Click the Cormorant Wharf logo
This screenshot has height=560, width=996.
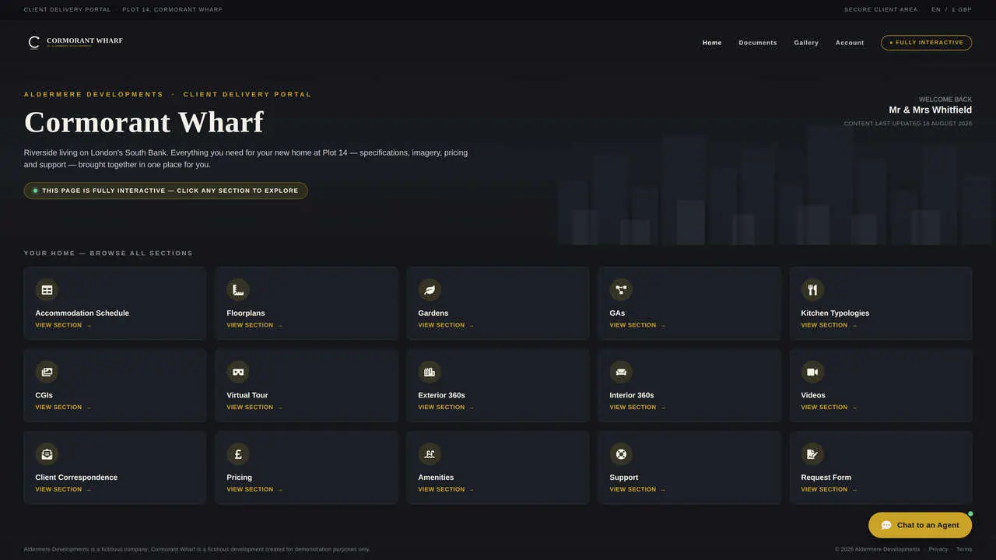(75, 42)
